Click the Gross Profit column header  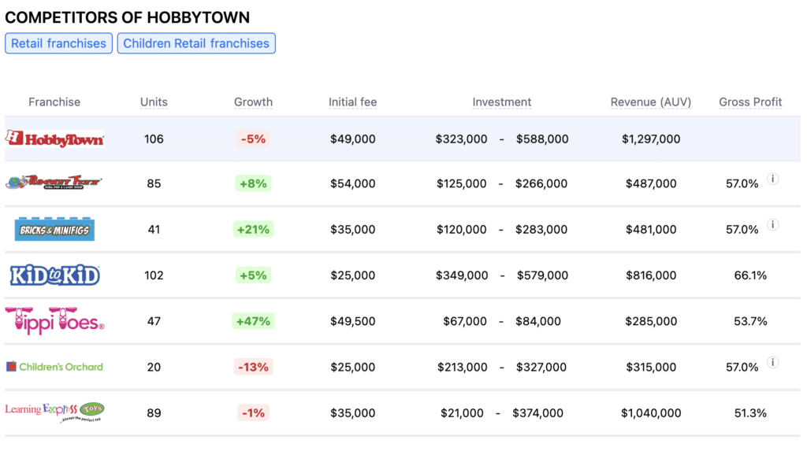coord(750,102)
